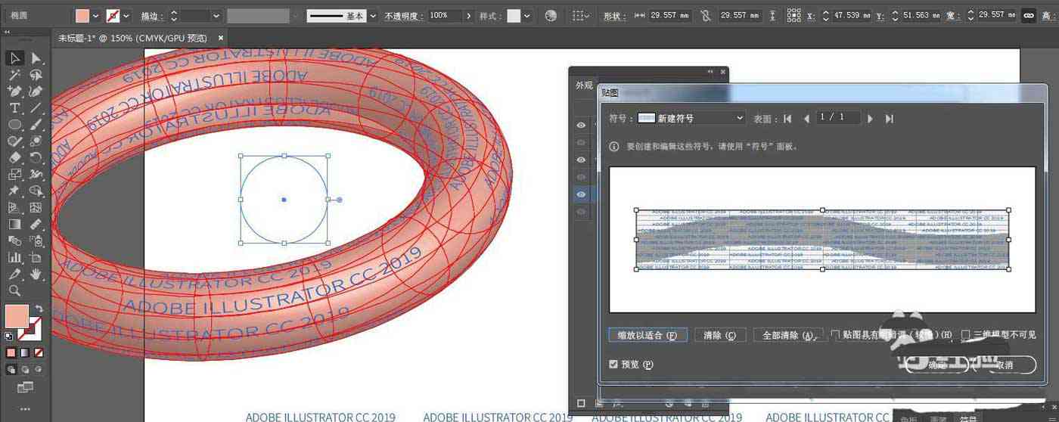
Task: Click the Cancel (取消) button
Action: click(1004, 365)
